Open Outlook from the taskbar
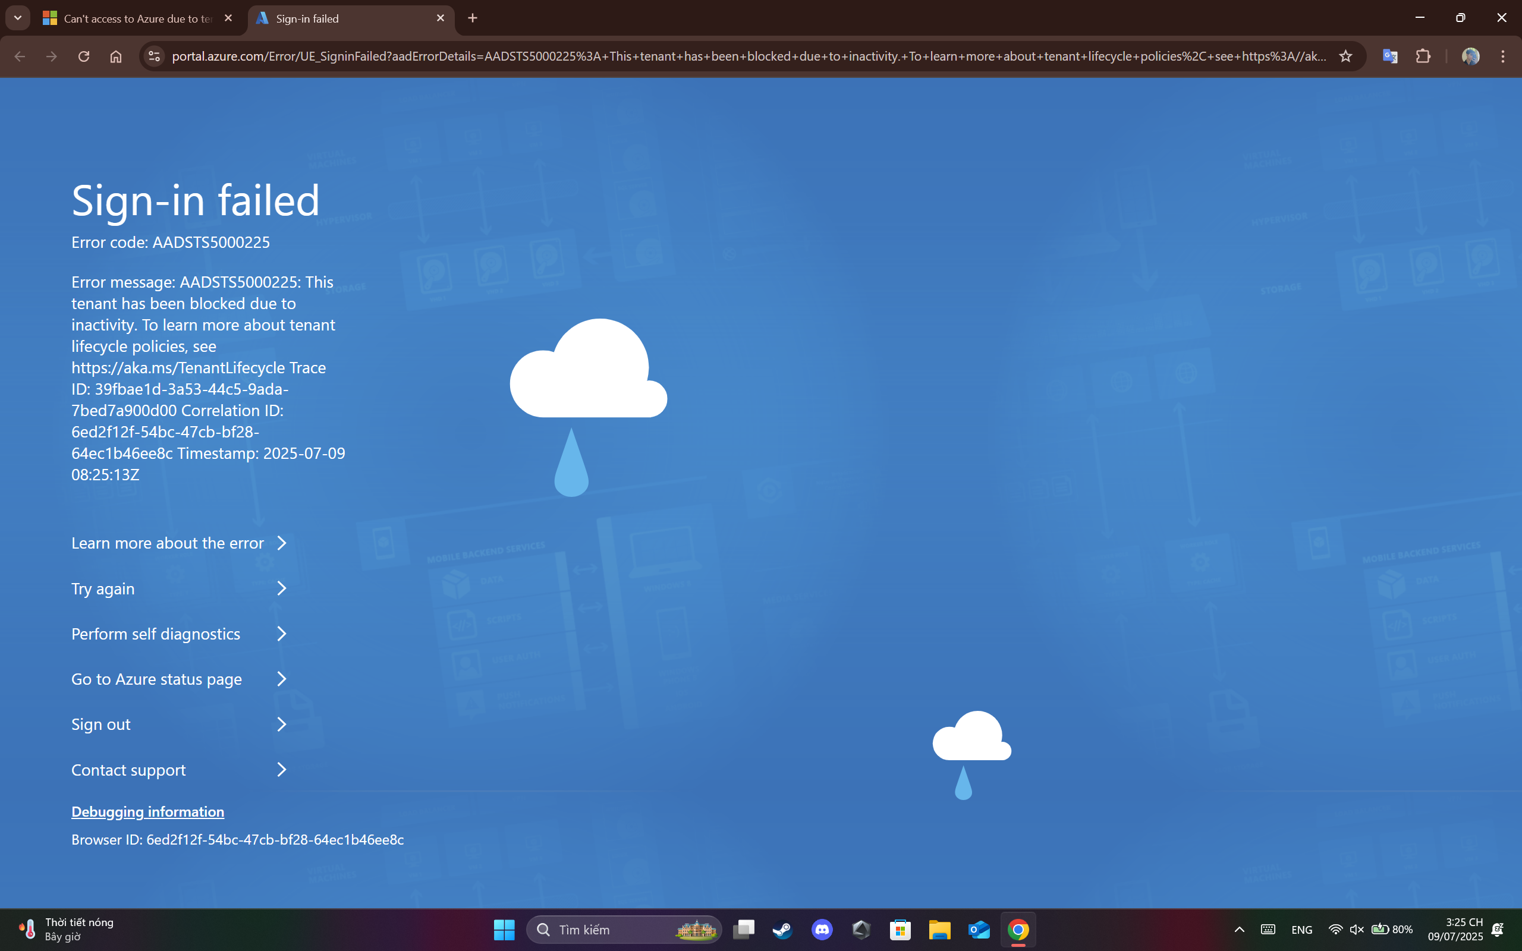The height and width of the screenshot is (951, 1522). pos(979,930)
